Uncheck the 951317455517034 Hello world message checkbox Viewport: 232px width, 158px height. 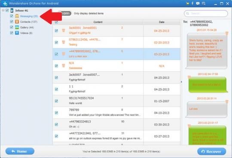point(56,101)
